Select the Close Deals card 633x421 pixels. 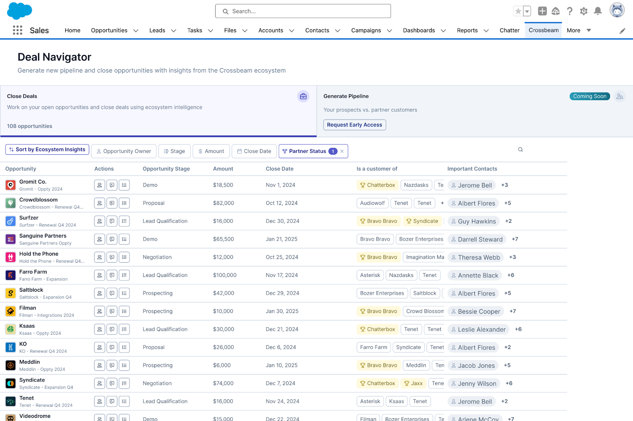pos(158,111)
